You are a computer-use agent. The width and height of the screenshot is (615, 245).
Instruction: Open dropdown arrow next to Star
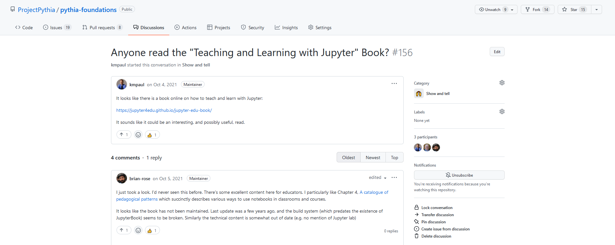(597, 10)
